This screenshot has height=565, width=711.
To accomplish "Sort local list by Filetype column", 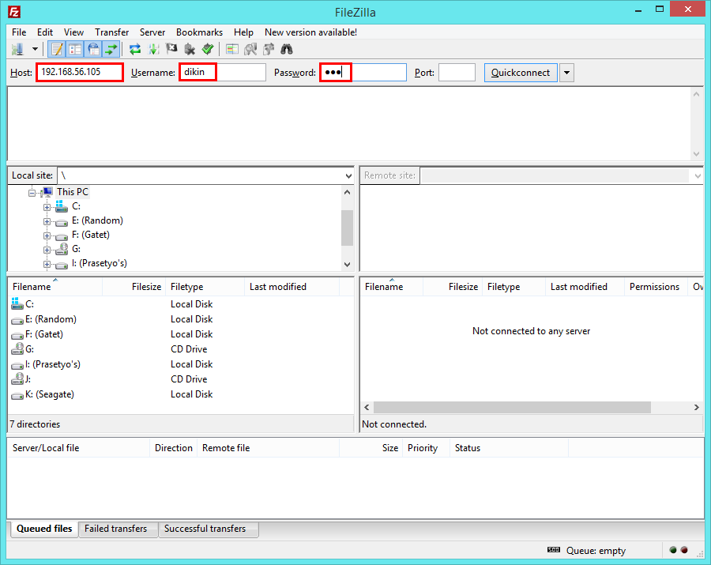I will tap(205, 287).
